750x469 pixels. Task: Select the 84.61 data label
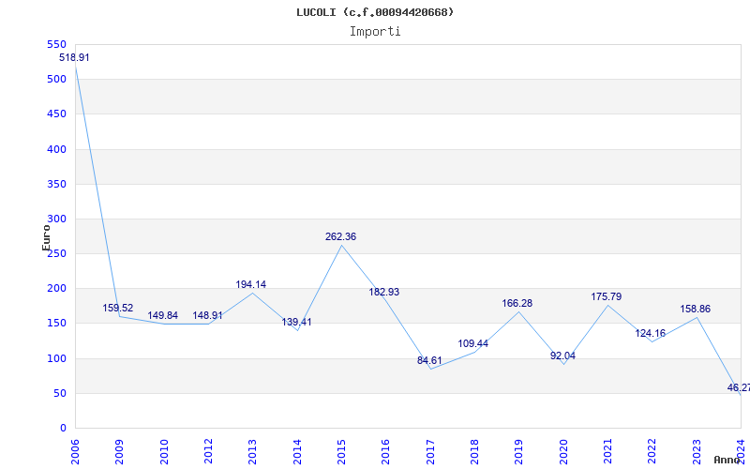click(x=429, y=361)
